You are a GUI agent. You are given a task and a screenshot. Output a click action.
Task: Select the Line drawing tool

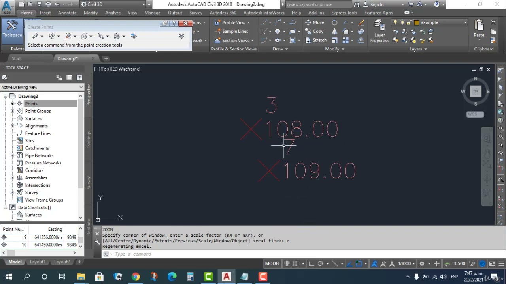265,22
